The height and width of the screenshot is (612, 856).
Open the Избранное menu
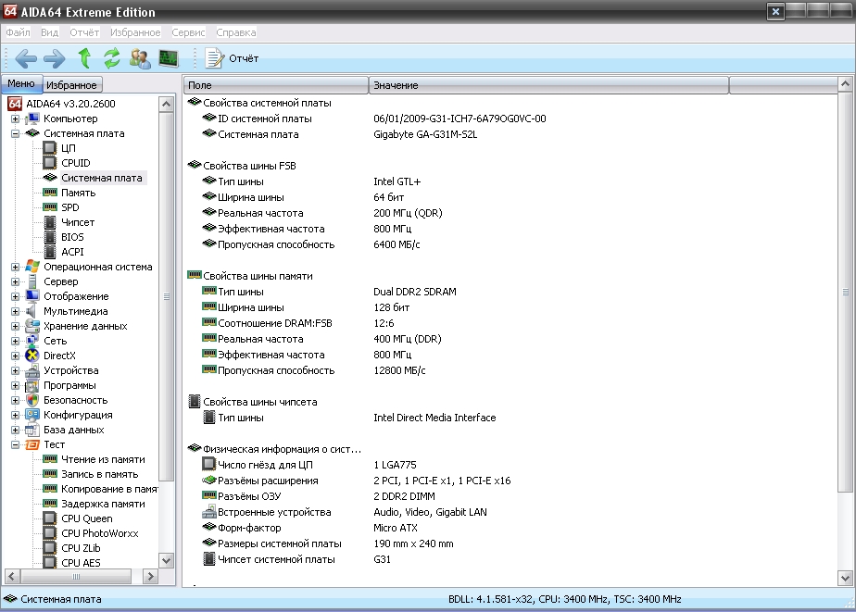click(135, 32)
